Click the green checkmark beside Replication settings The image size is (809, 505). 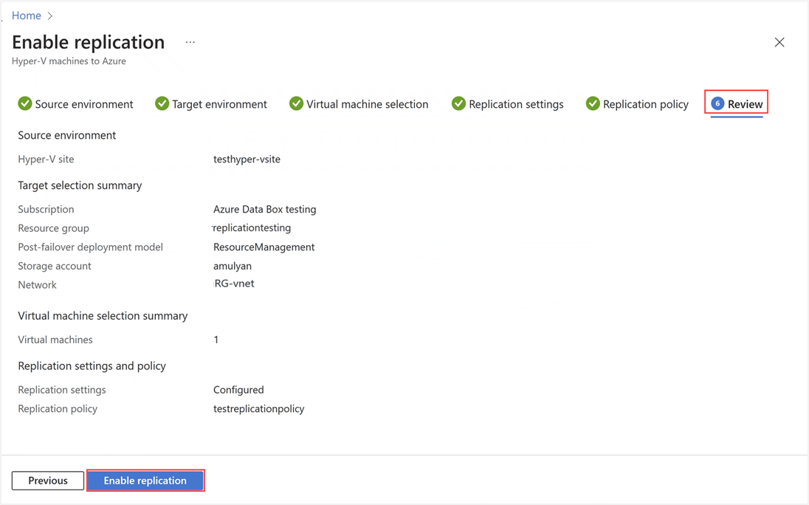(458, 103)
